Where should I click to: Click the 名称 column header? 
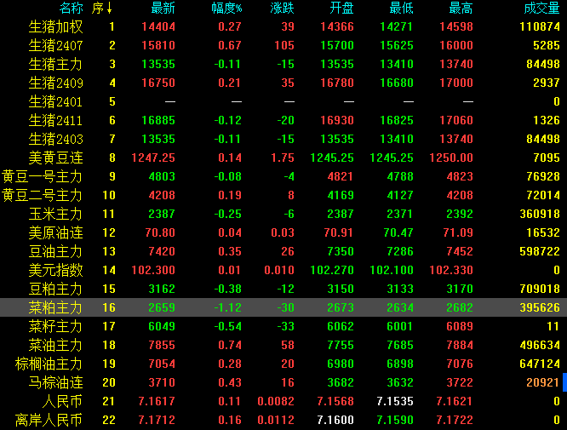[71, 9]
